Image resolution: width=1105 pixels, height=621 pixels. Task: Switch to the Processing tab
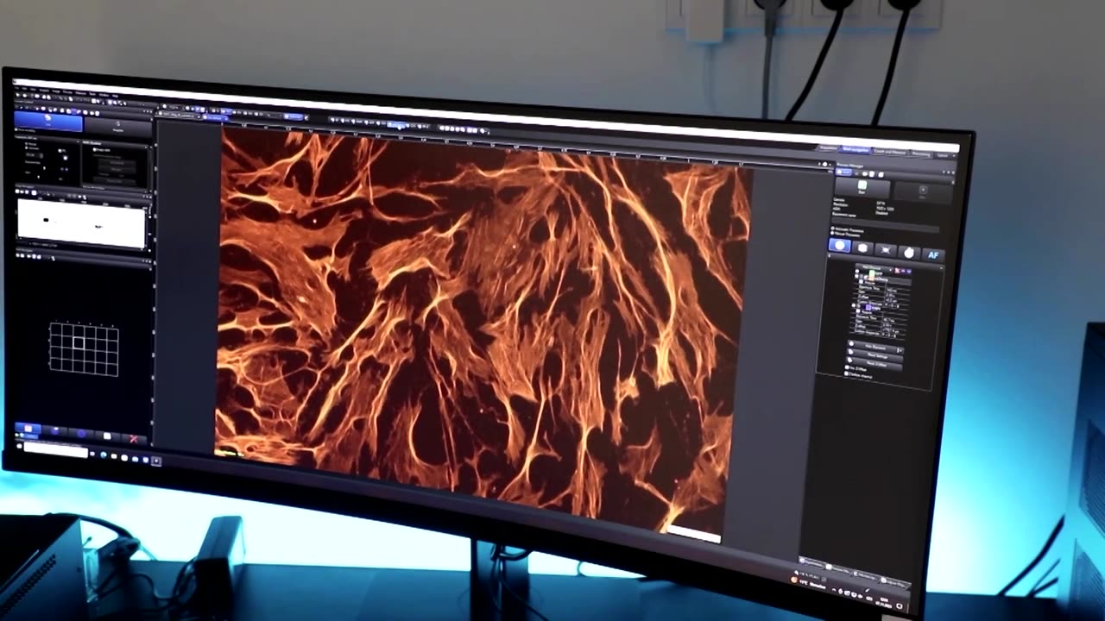(920, 154)
